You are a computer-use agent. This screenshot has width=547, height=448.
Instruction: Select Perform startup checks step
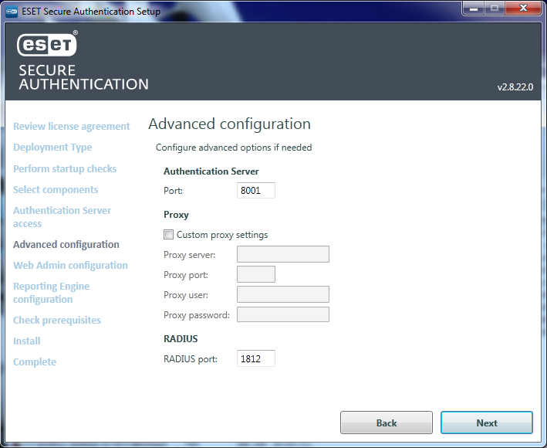pyautogui.click(x=65, y=168)
